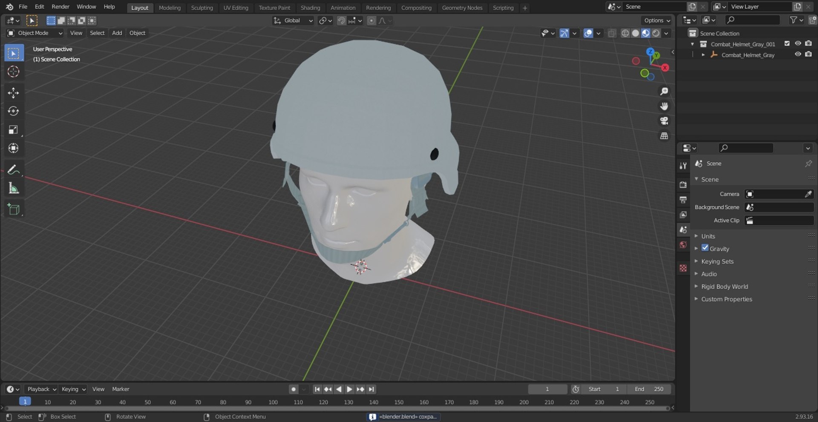Click the outliner filter funnel icon
818x422 pixels.
793,20
